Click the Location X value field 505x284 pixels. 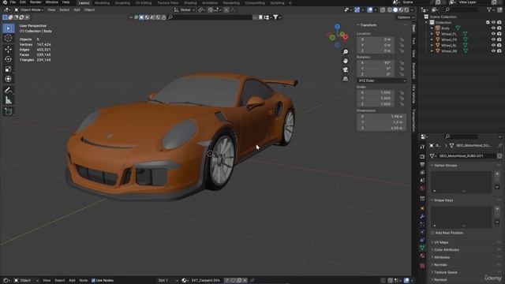(376, 39)
